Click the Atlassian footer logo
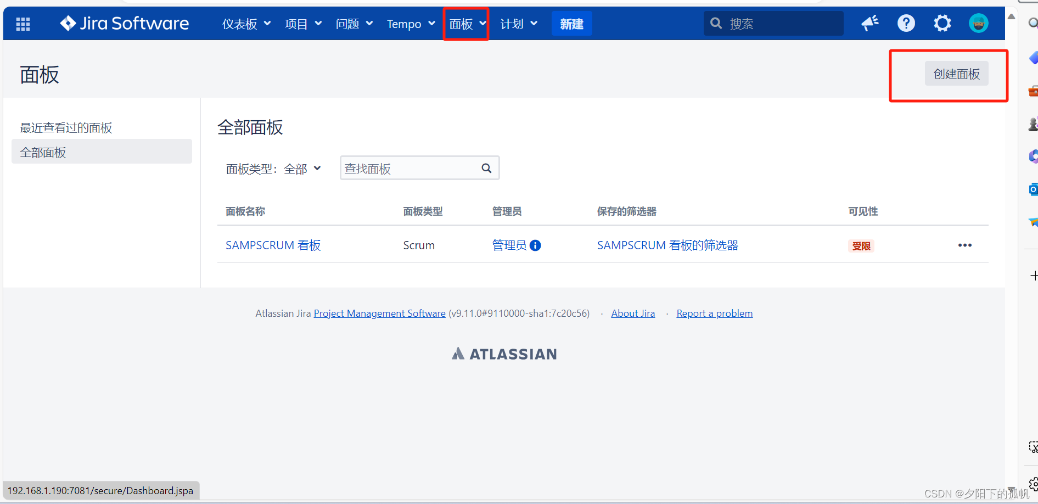The image size is (1038, 504). click(504, 354)
